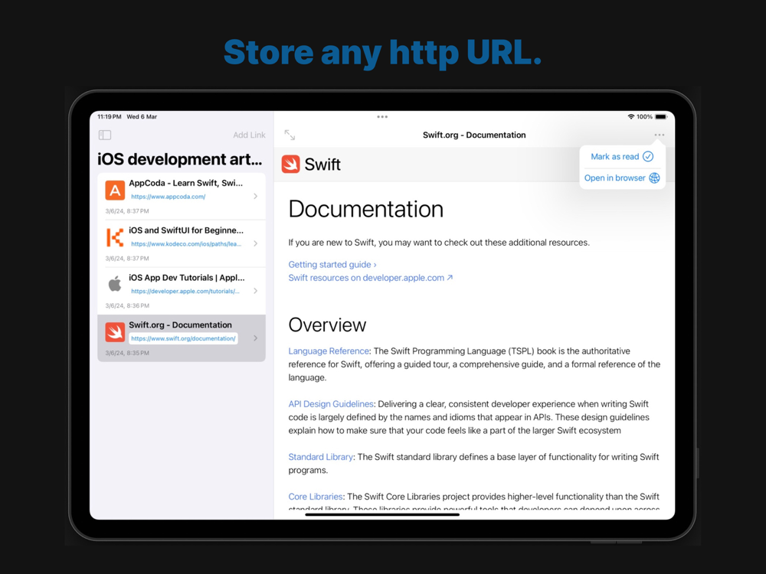The width and height of the screenshot is (766, 574).
Task: Open the appcoda.com URL
Action: pyautogui.click(x=168, y=197)
